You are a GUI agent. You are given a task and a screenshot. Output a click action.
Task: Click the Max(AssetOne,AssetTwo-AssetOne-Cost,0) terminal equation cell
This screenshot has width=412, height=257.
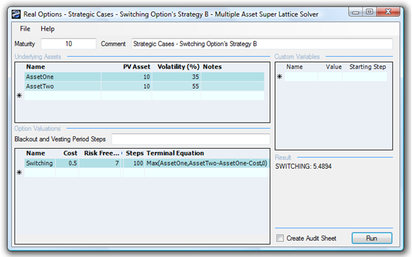[207, 163]
